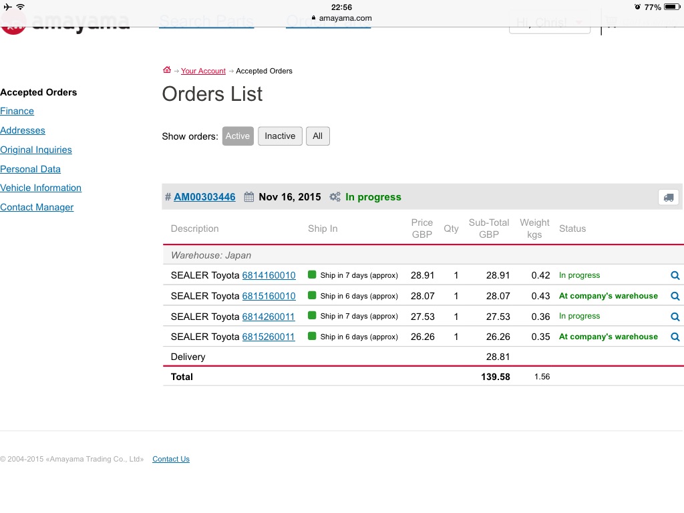The width and height of the screenshot is (684, 513).
Task: Click the green In progress order status
Action: (x=373, y=197)
